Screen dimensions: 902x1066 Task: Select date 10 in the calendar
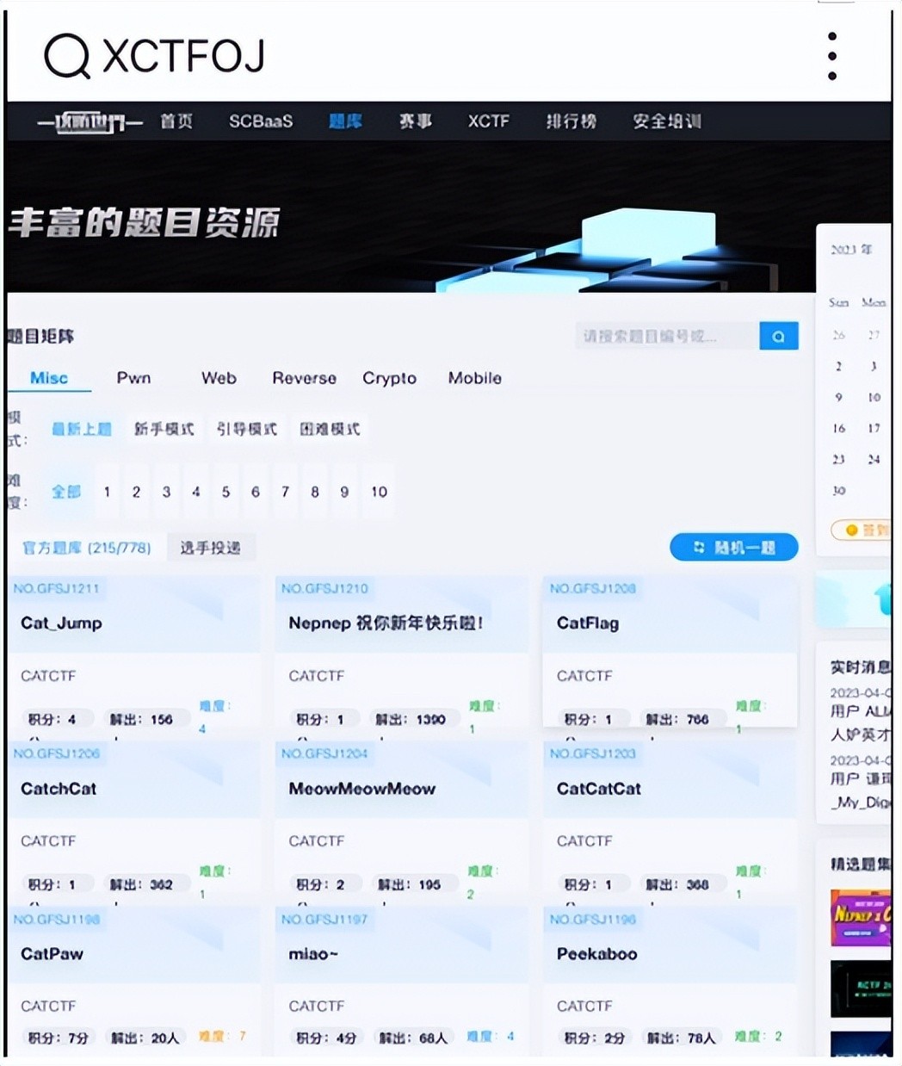click(874, 398)
